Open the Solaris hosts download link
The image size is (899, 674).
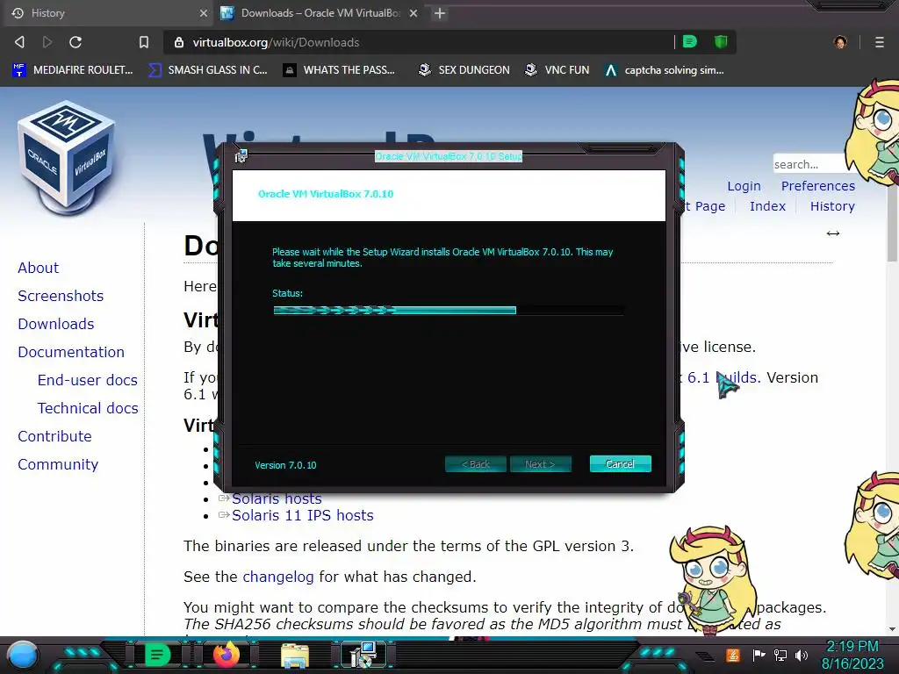point(277,499)
